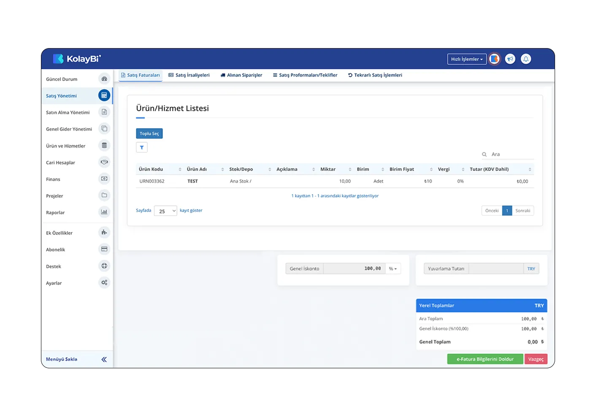596x405 pixels.
Task: Click the KolayBi logo
Action: point(77,59)
